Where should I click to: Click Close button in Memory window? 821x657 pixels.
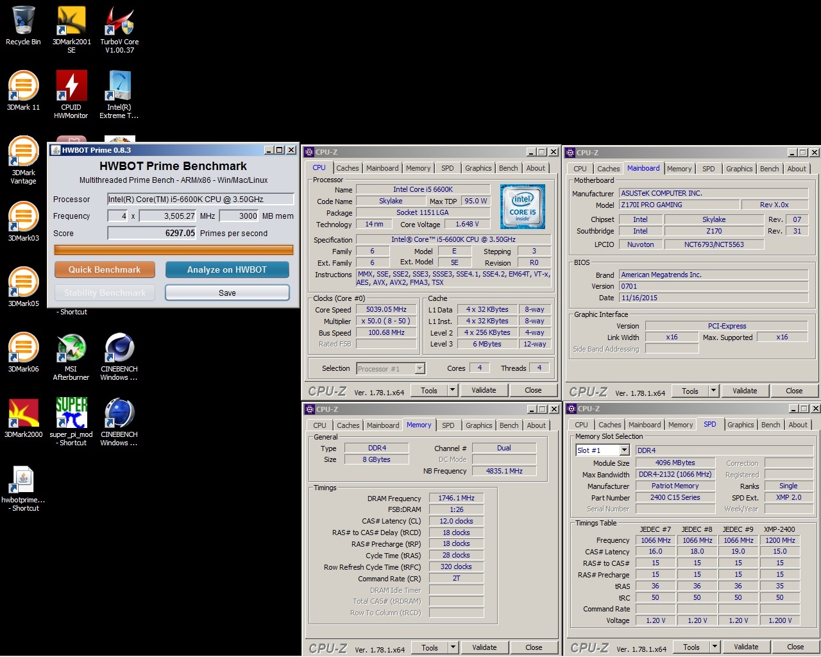click(x=534, y=647)
